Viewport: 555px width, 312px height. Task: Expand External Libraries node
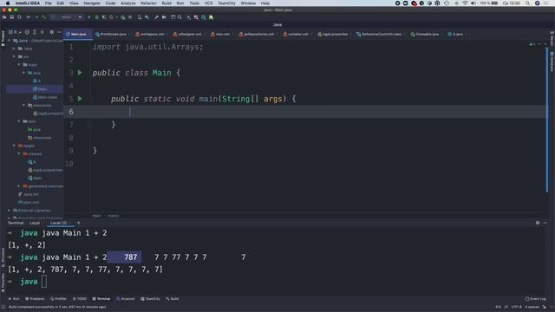[x=10, y=211]
